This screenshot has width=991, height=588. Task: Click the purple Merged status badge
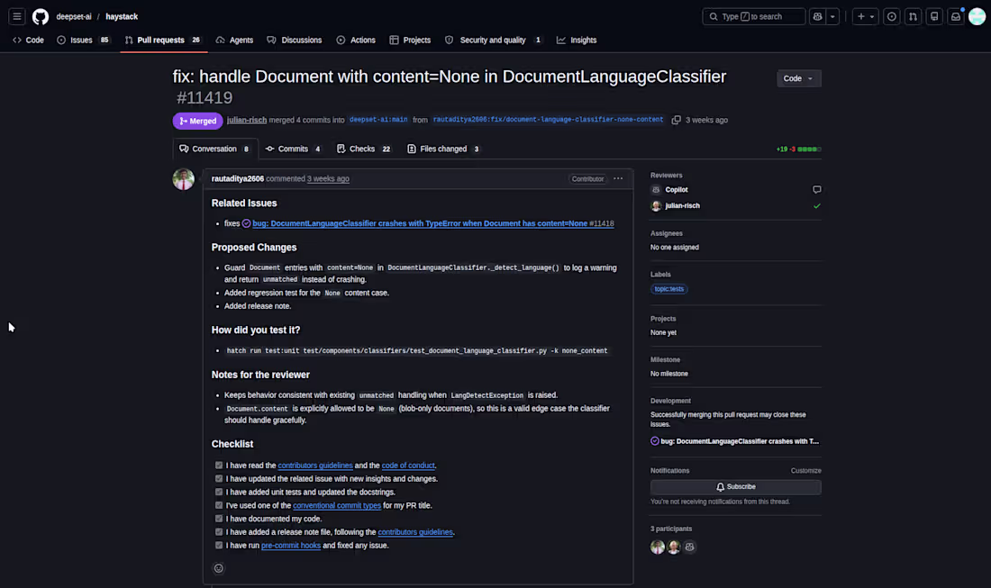click(198, 121)
